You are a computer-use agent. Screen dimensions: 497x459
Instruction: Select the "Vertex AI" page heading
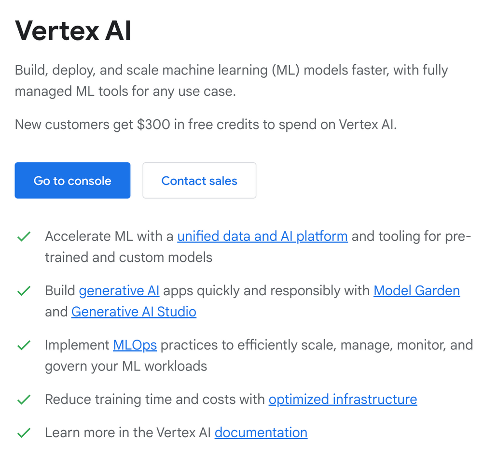click(x=73, y=30)
